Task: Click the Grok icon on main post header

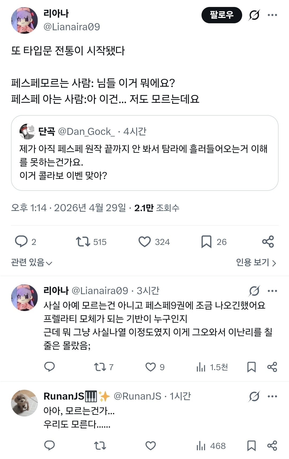Action: click(254, 15)
